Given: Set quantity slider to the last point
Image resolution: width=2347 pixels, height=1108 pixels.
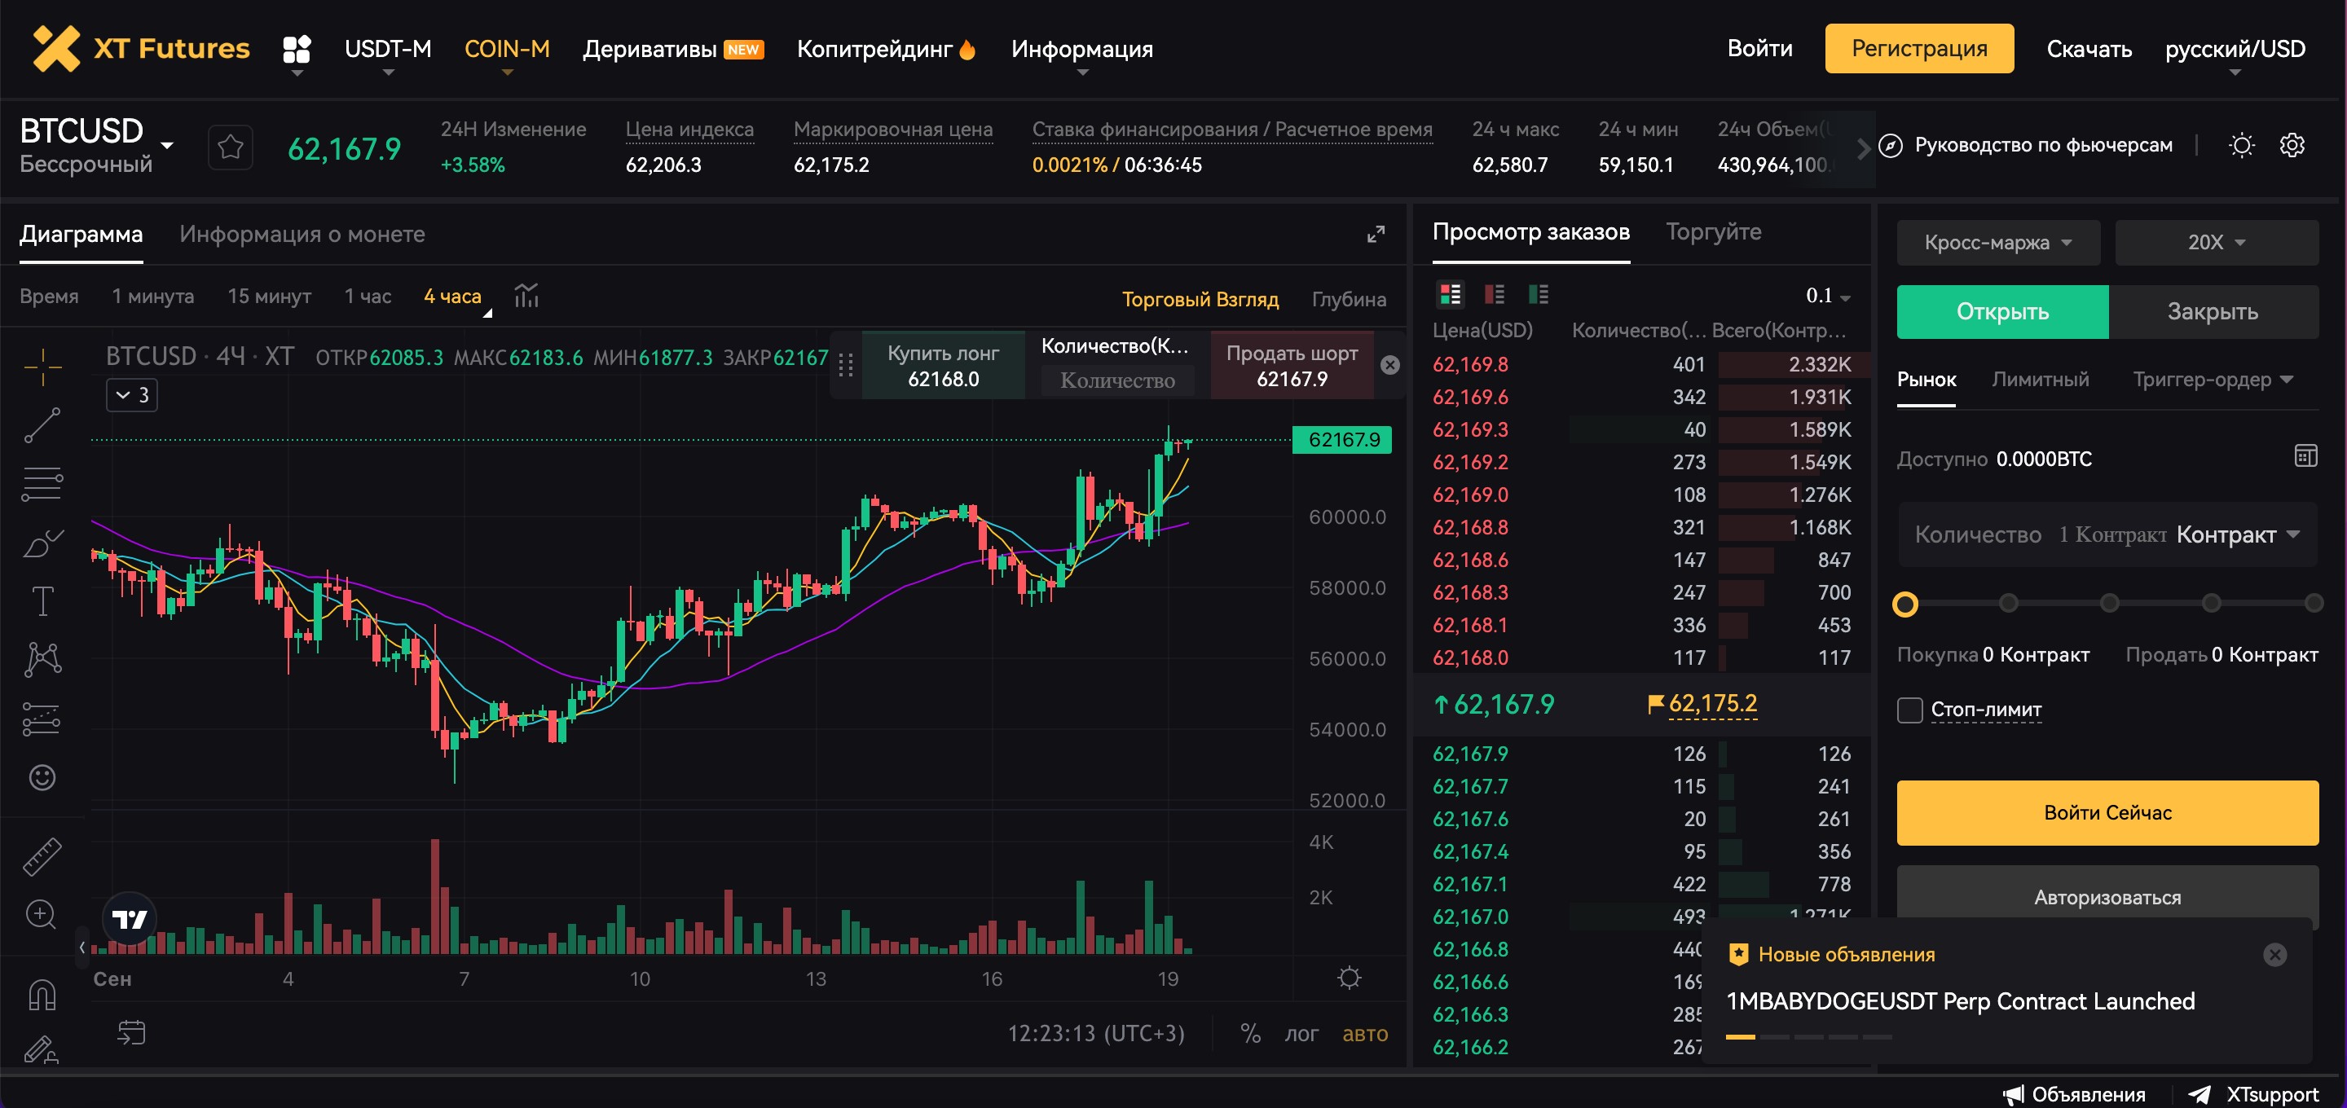Looking at the screenshot, I should [x=2314, y=603].
